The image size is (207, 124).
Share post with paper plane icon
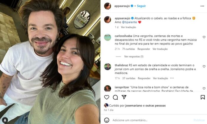pyautogui.click(x=124, y=97)
